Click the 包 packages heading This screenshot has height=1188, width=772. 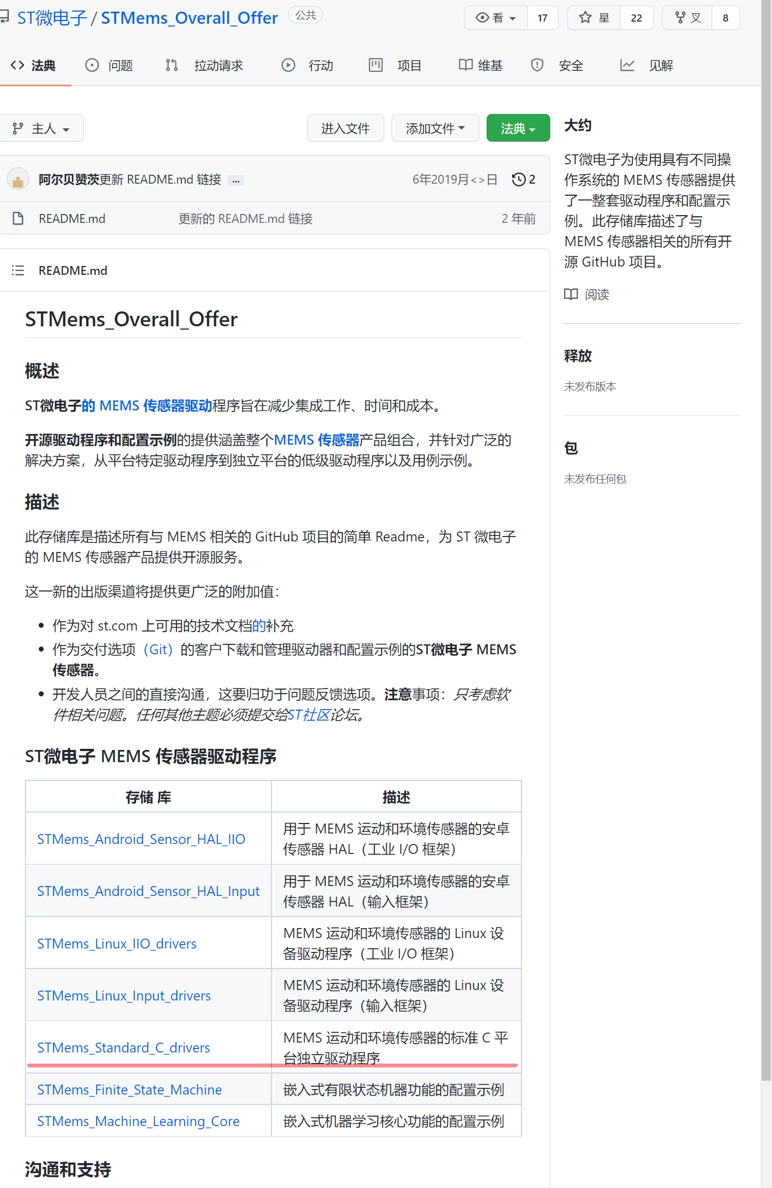[x=571, y=448]
